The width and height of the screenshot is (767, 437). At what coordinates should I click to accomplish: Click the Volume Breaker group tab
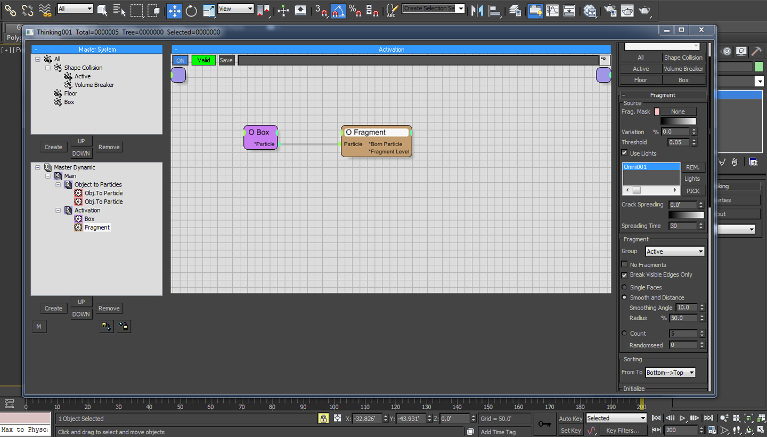pos(683,69)
